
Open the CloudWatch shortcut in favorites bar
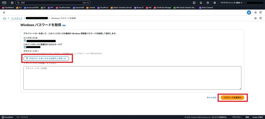coord(8,7)
